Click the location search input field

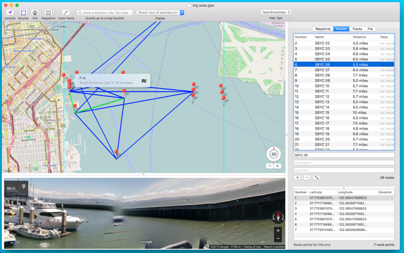point(104,13)
